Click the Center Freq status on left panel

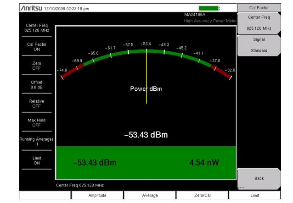point(37,28)
